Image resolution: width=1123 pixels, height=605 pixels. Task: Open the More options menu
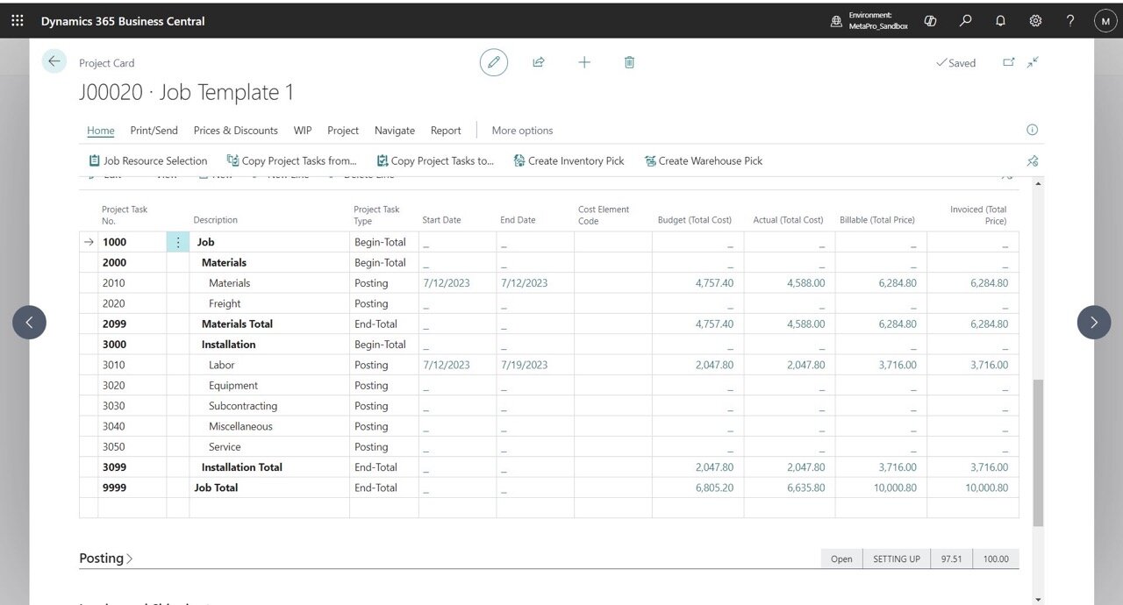point(522,131)
